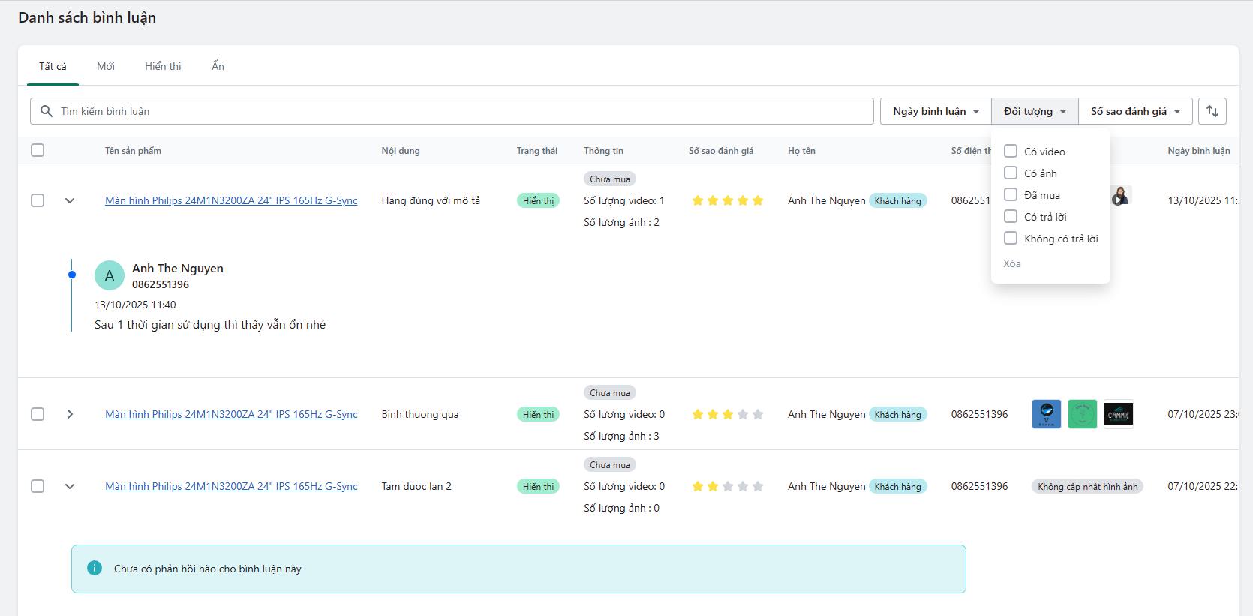
Task: Open the Ngày bình luận dropdown filter
Action: point(936,111)
